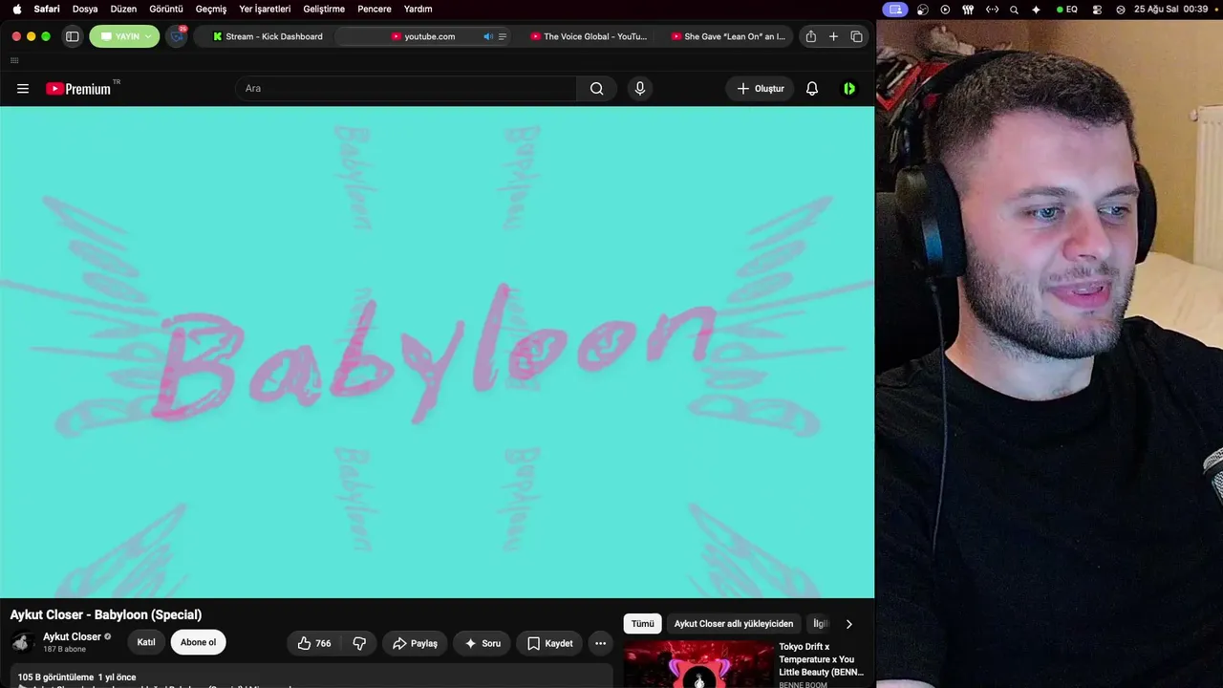Like the video with thumbs up
The width and height of the screenshot is (1223, 688).
[314, 643]
